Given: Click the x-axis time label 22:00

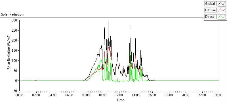Looking at the screenshot, I should coord(202,95).
